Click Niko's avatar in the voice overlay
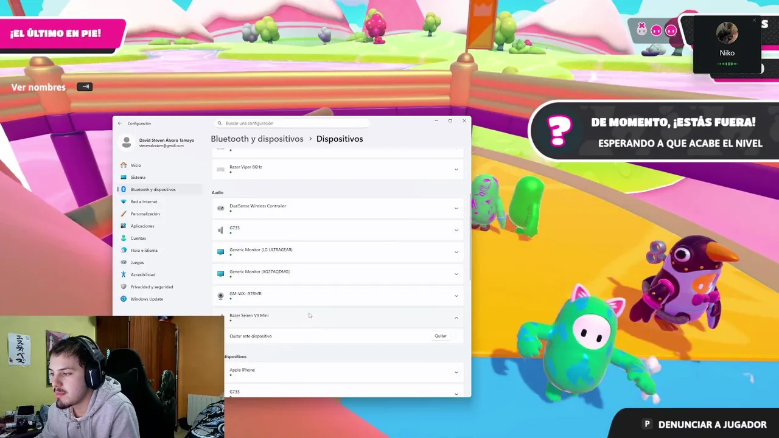779x438 pixels. click(x=727, y=33)
